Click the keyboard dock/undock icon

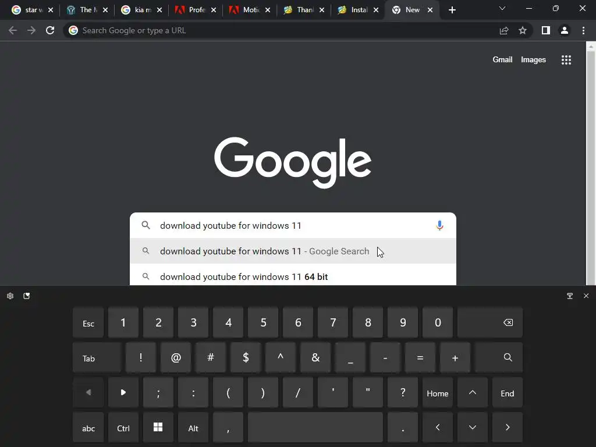[570, 296]
